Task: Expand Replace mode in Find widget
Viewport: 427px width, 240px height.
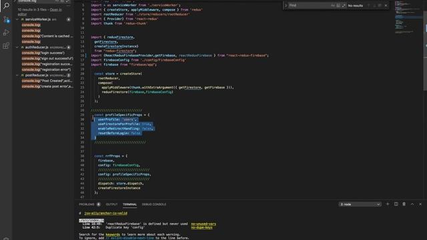Action: pyautogui.click(x=286, y=5)
